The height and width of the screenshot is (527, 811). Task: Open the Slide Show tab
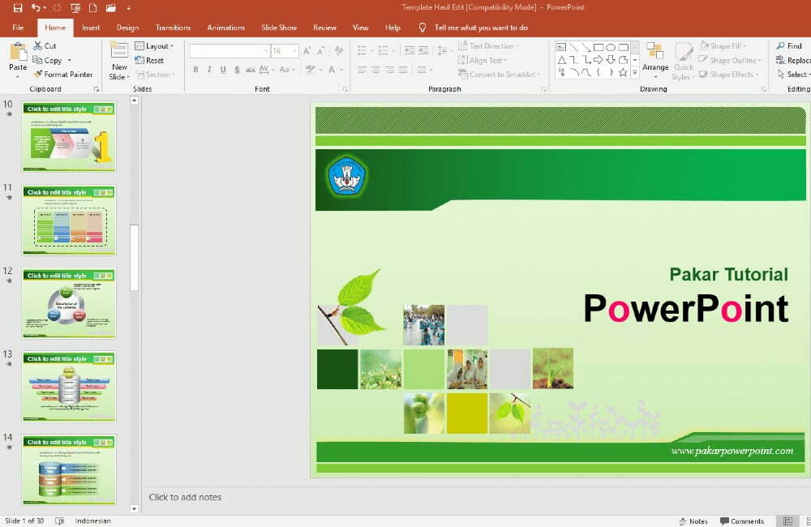coord(279,27)
